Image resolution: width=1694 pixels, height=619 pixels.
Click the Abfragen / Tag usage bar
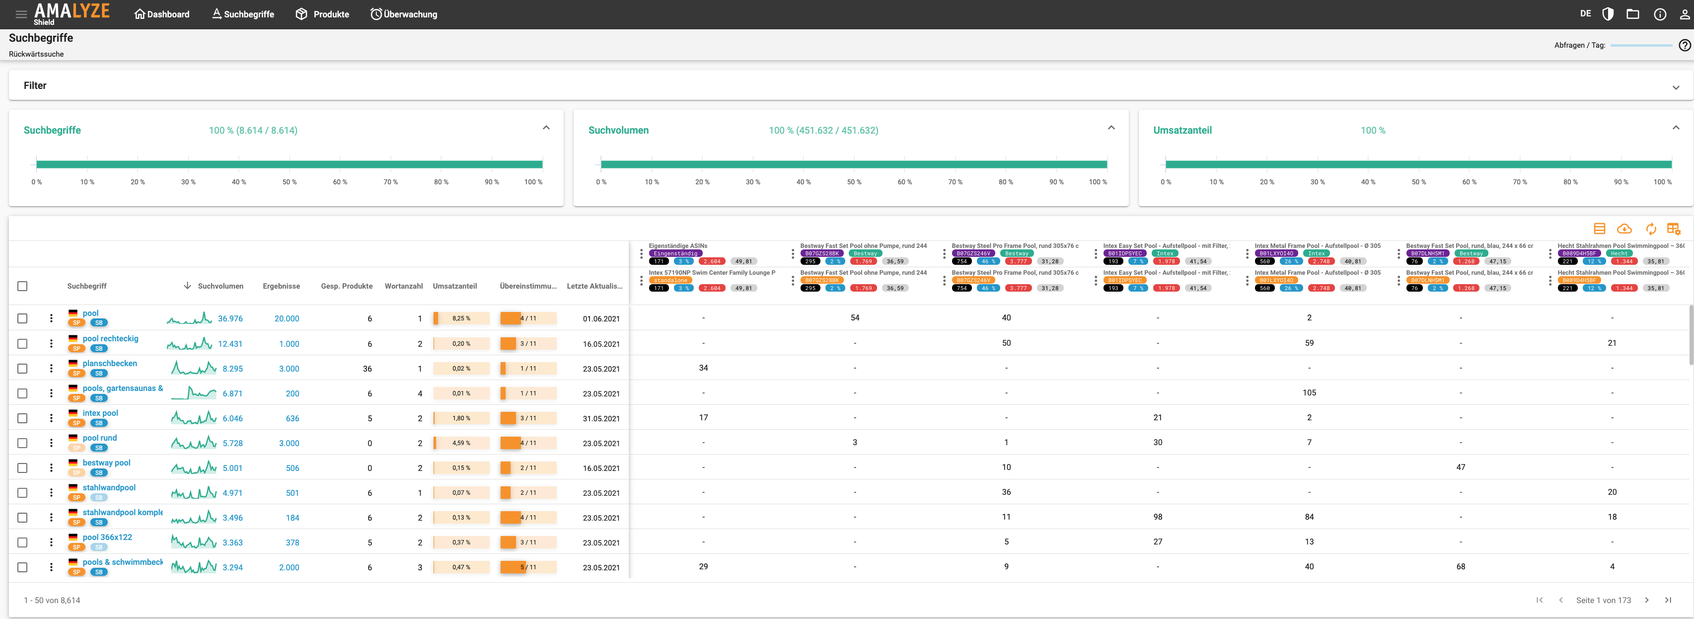(1641, 45)
